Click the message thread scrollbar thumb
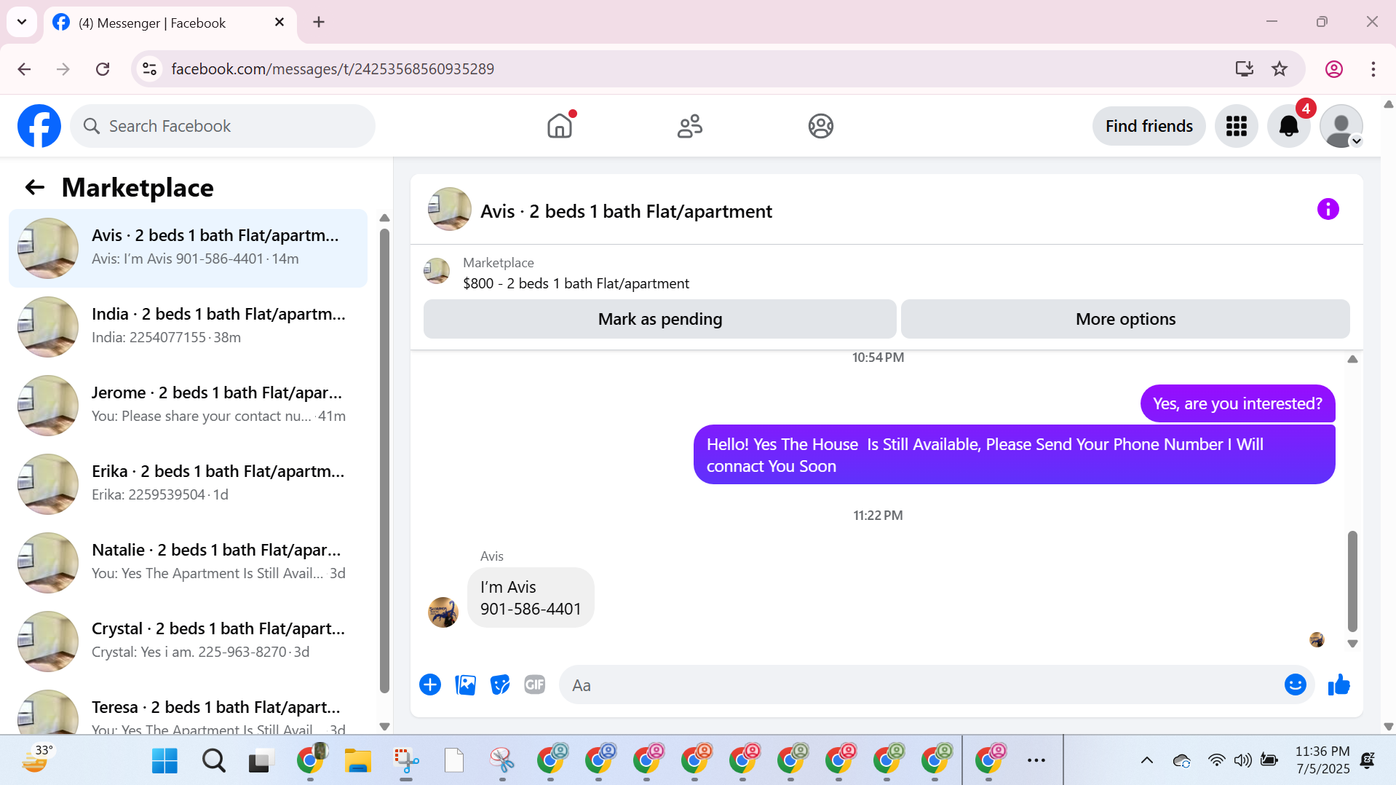The image size is (1396, 785). (x=1352, y=581)
